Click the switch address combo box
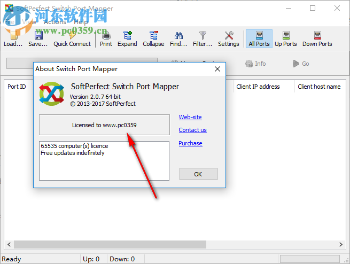The image size is (350, 264). pyautogui.click(x=82, y=64)
